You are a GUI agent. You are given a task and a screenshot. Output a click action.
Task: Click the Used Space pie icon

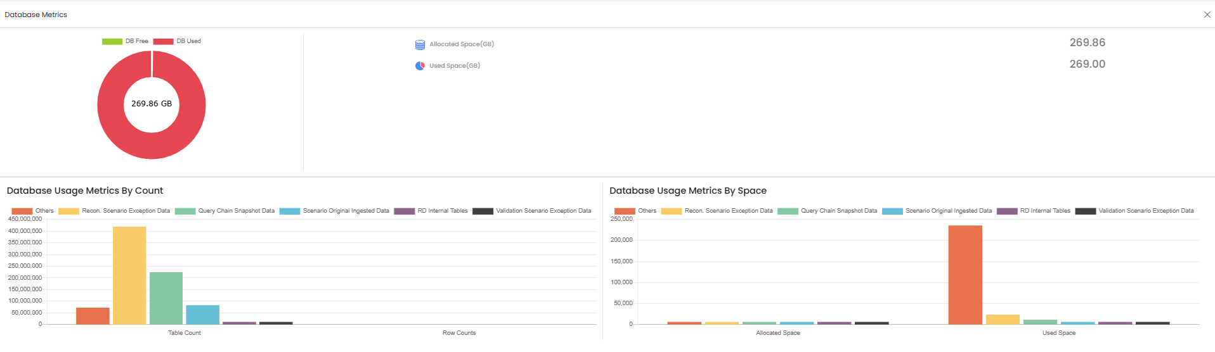point(420,66)
